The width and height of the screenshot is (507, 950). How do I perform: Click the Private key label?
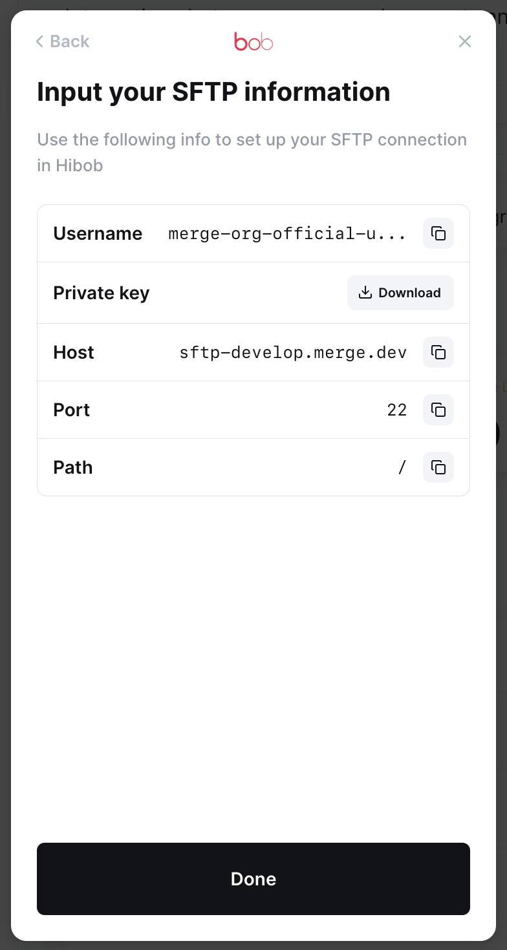coord(102,293)
